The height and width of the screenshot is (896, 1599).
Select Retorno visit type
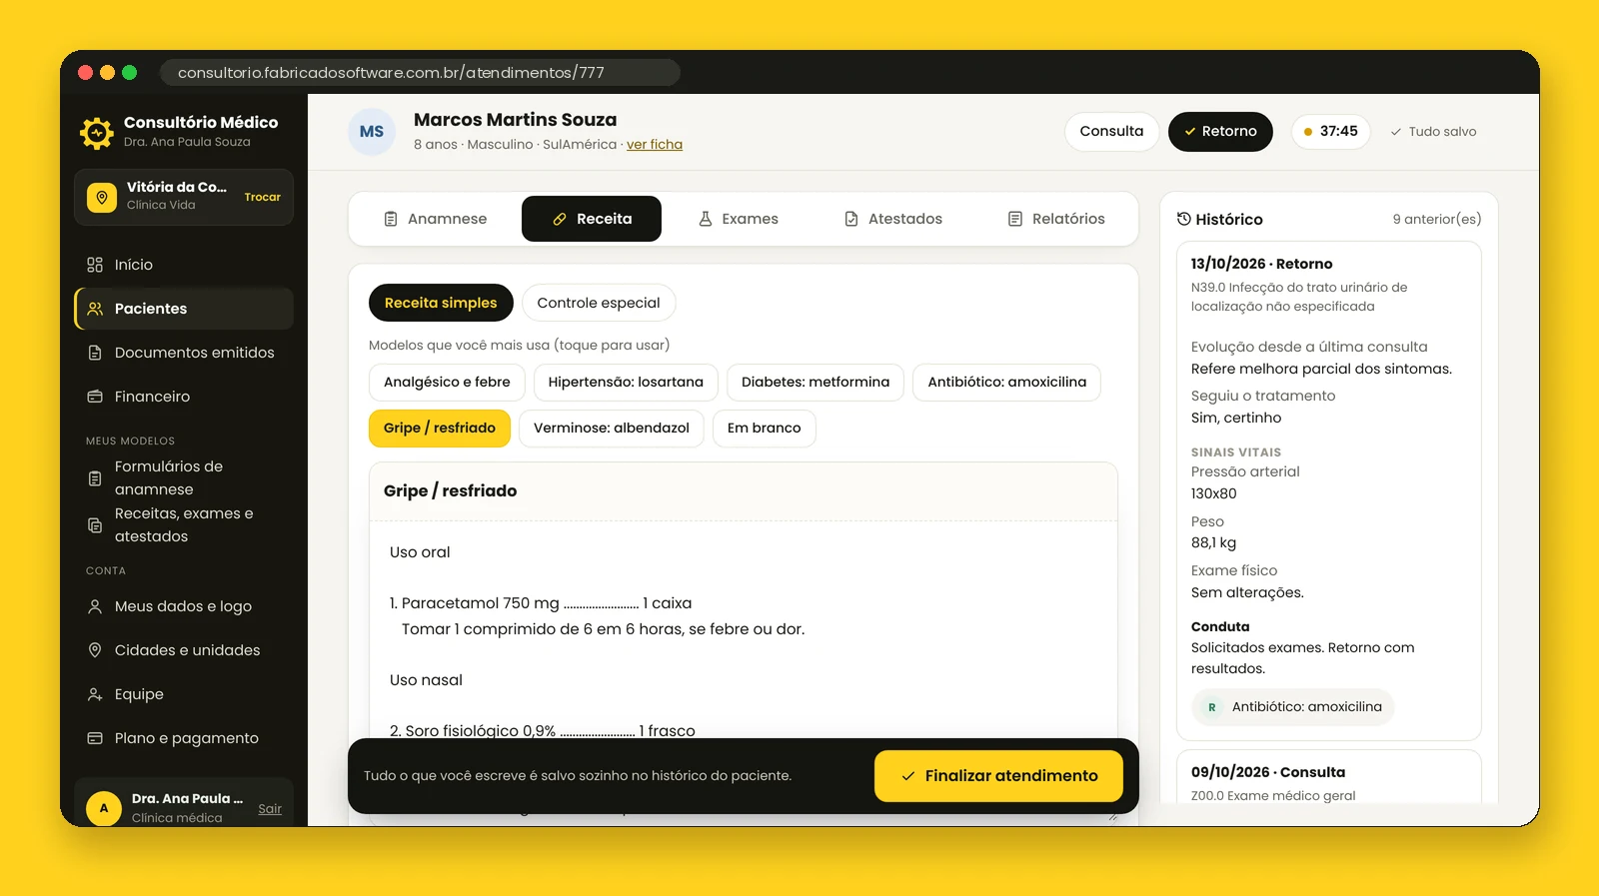coord(1220,131)
